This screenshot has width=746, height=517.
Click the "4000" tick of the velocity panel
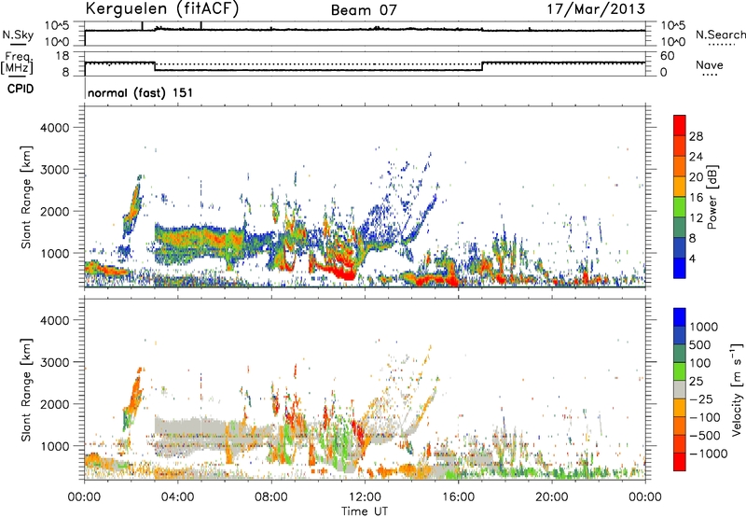pyautogui.click(x=54, y=320)
